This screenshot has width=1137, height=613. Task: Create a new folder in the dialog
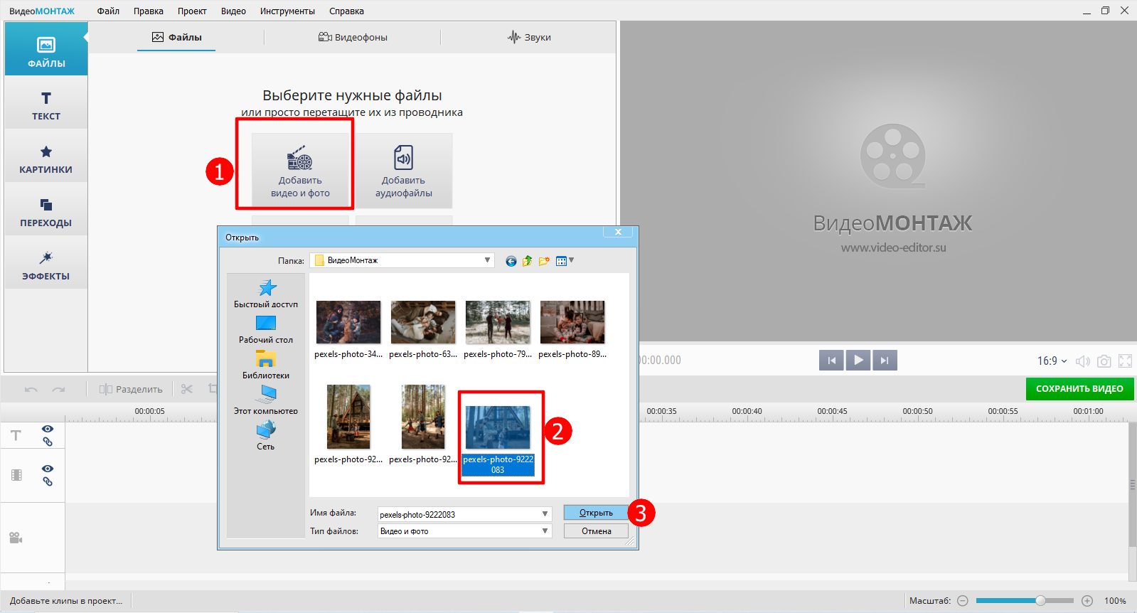click(544, 261)
